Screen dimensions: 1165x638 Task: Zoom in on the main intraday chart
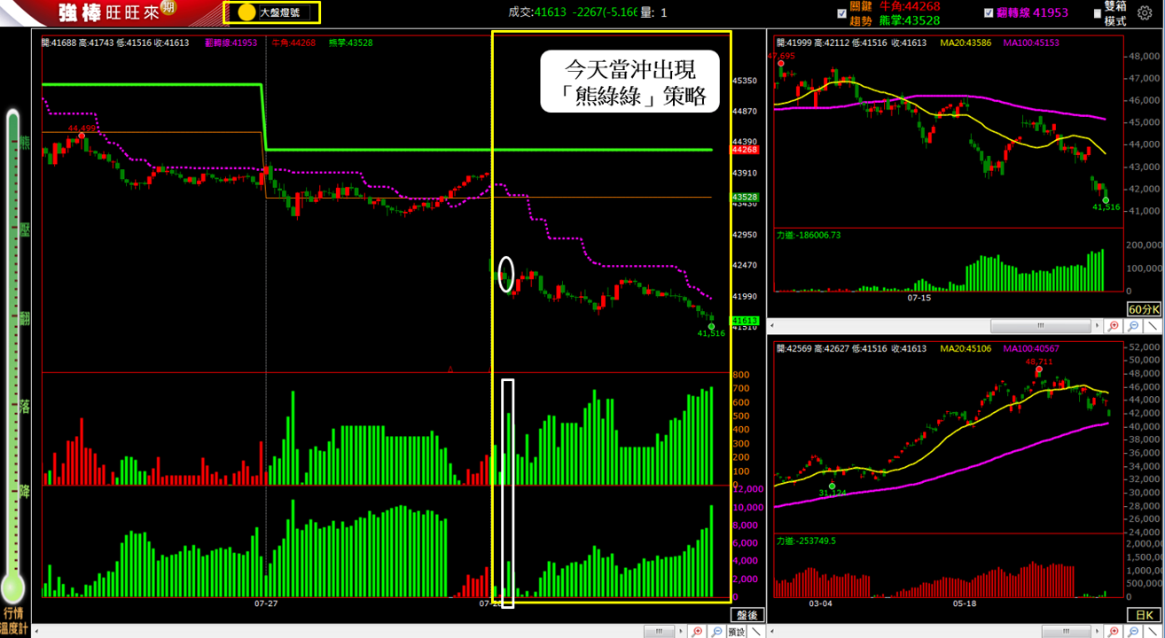(x=698, y=631)
